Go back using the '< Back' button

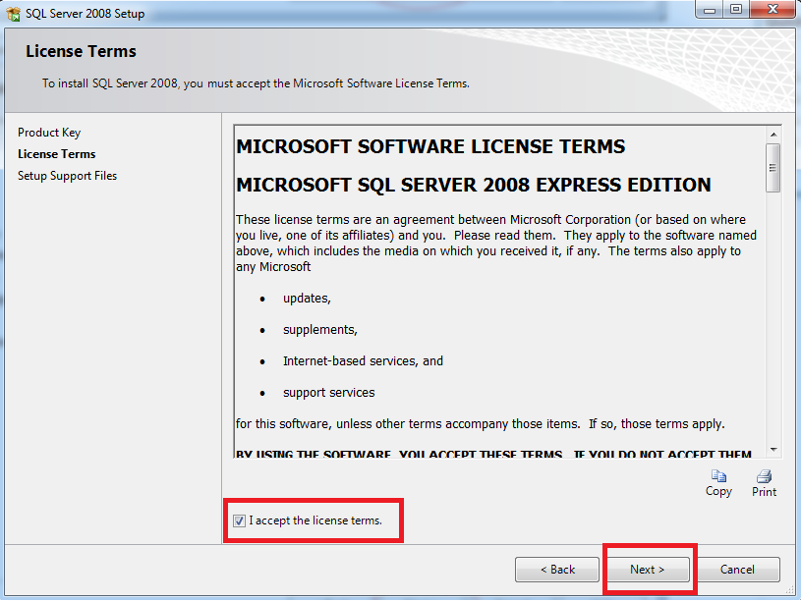(x=556, y=569)
